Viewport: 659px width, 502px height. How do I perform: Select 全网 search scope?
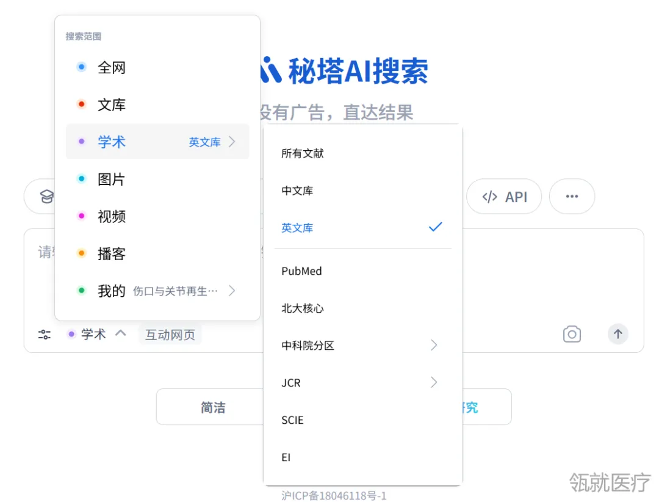tap(157, 67)
